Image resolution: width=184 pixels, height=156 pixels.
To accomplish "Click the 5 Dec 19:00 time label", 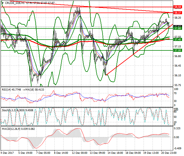I will [25, 153].
